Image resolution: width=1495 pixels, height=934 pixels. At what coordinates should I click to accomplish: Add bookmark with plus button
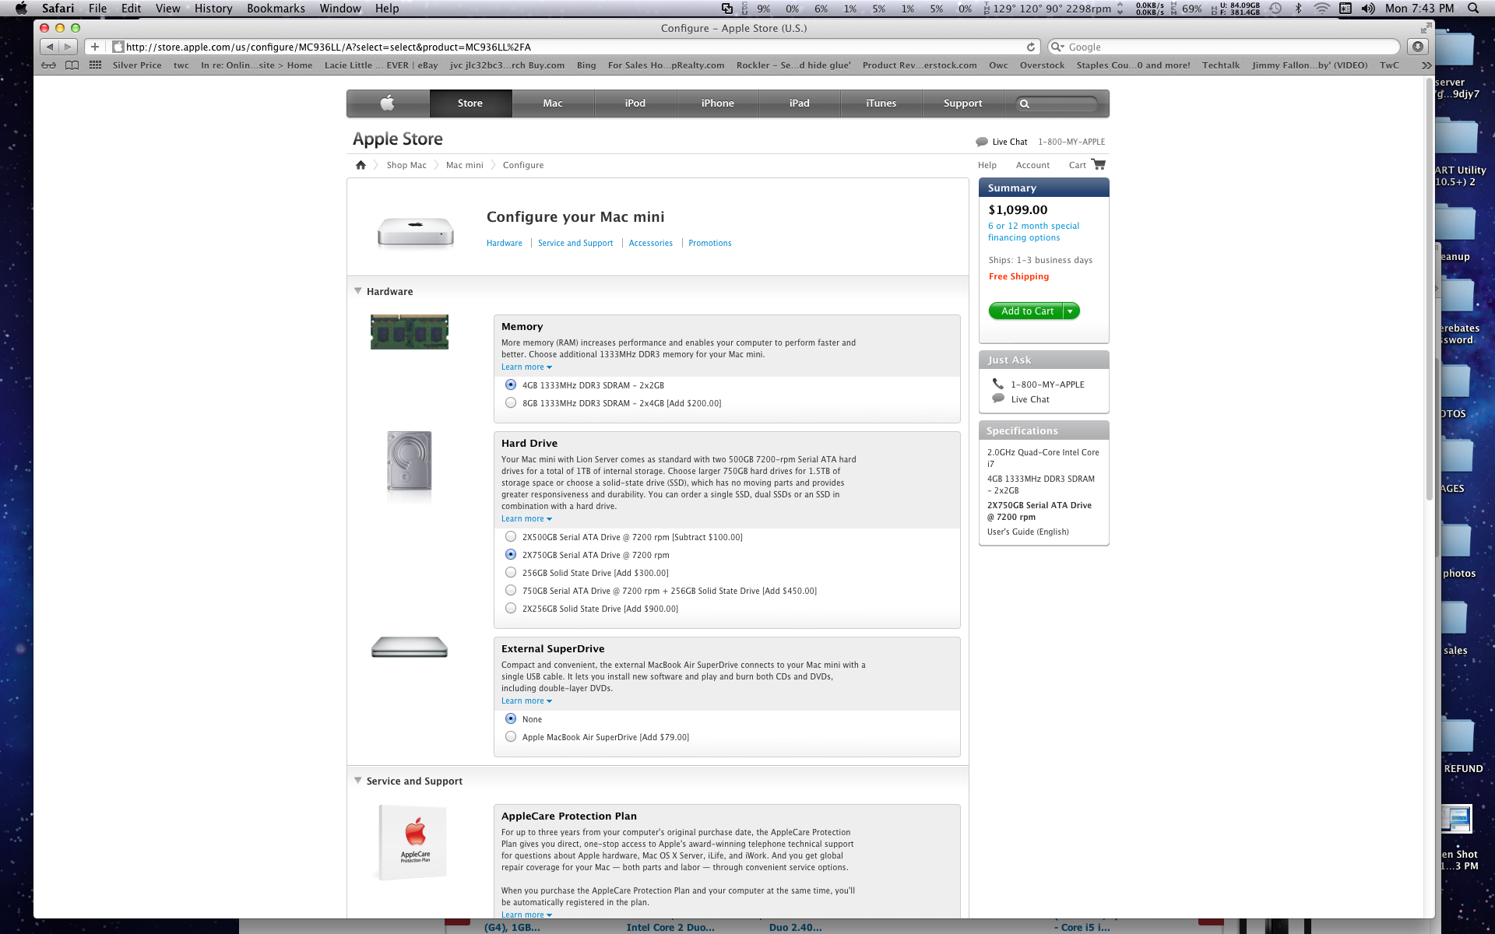(x=95, y=47)
